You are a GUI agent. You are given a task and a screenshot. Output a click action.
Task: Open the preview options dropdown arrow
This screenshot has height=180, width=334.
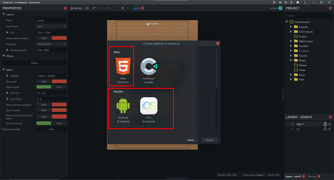coord(128,8)
